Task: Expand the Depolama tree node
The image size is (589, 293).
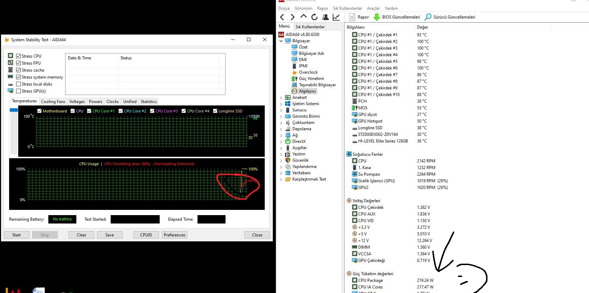Action: (281, 129)
